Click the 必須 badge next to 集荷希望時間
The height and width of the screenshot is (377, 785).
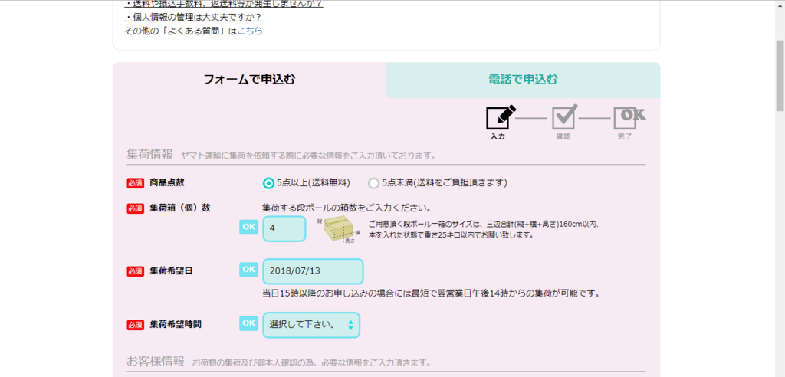click(x=135, y=325)
